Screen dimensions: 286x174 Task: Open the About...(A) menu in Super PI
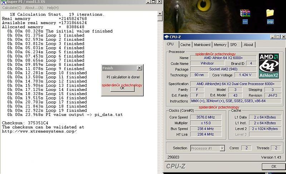(x=34, y=8)
